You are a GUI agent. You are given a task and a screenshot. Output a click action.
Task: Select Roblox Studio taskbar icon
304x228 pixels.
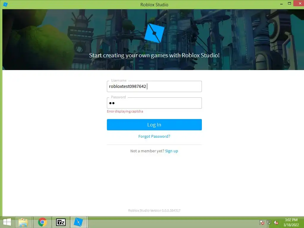[x=79, y=222]
